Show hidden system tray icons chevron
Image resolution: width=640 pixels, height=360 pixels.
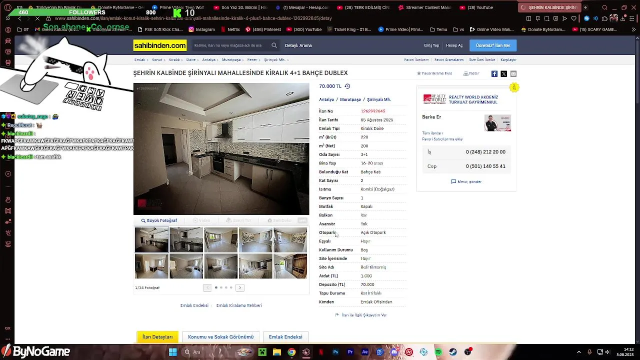579,352
